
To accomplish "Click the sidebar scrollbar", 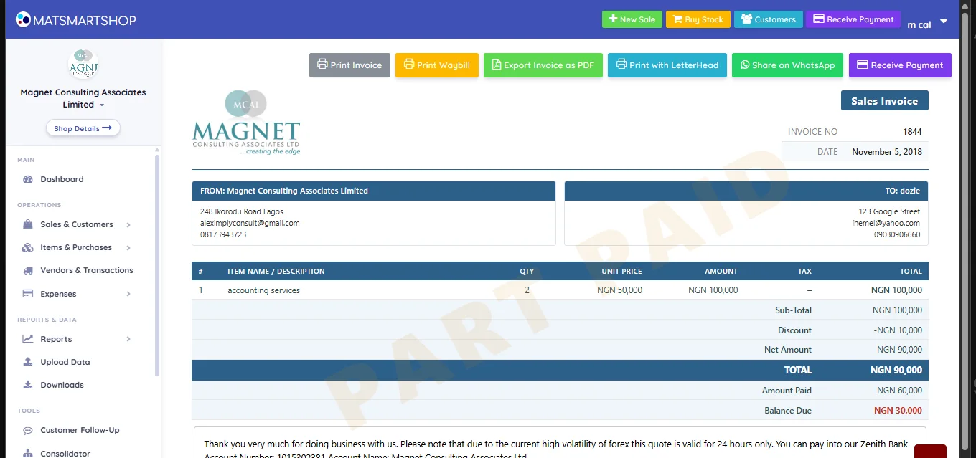I will [x=157, y=265].
